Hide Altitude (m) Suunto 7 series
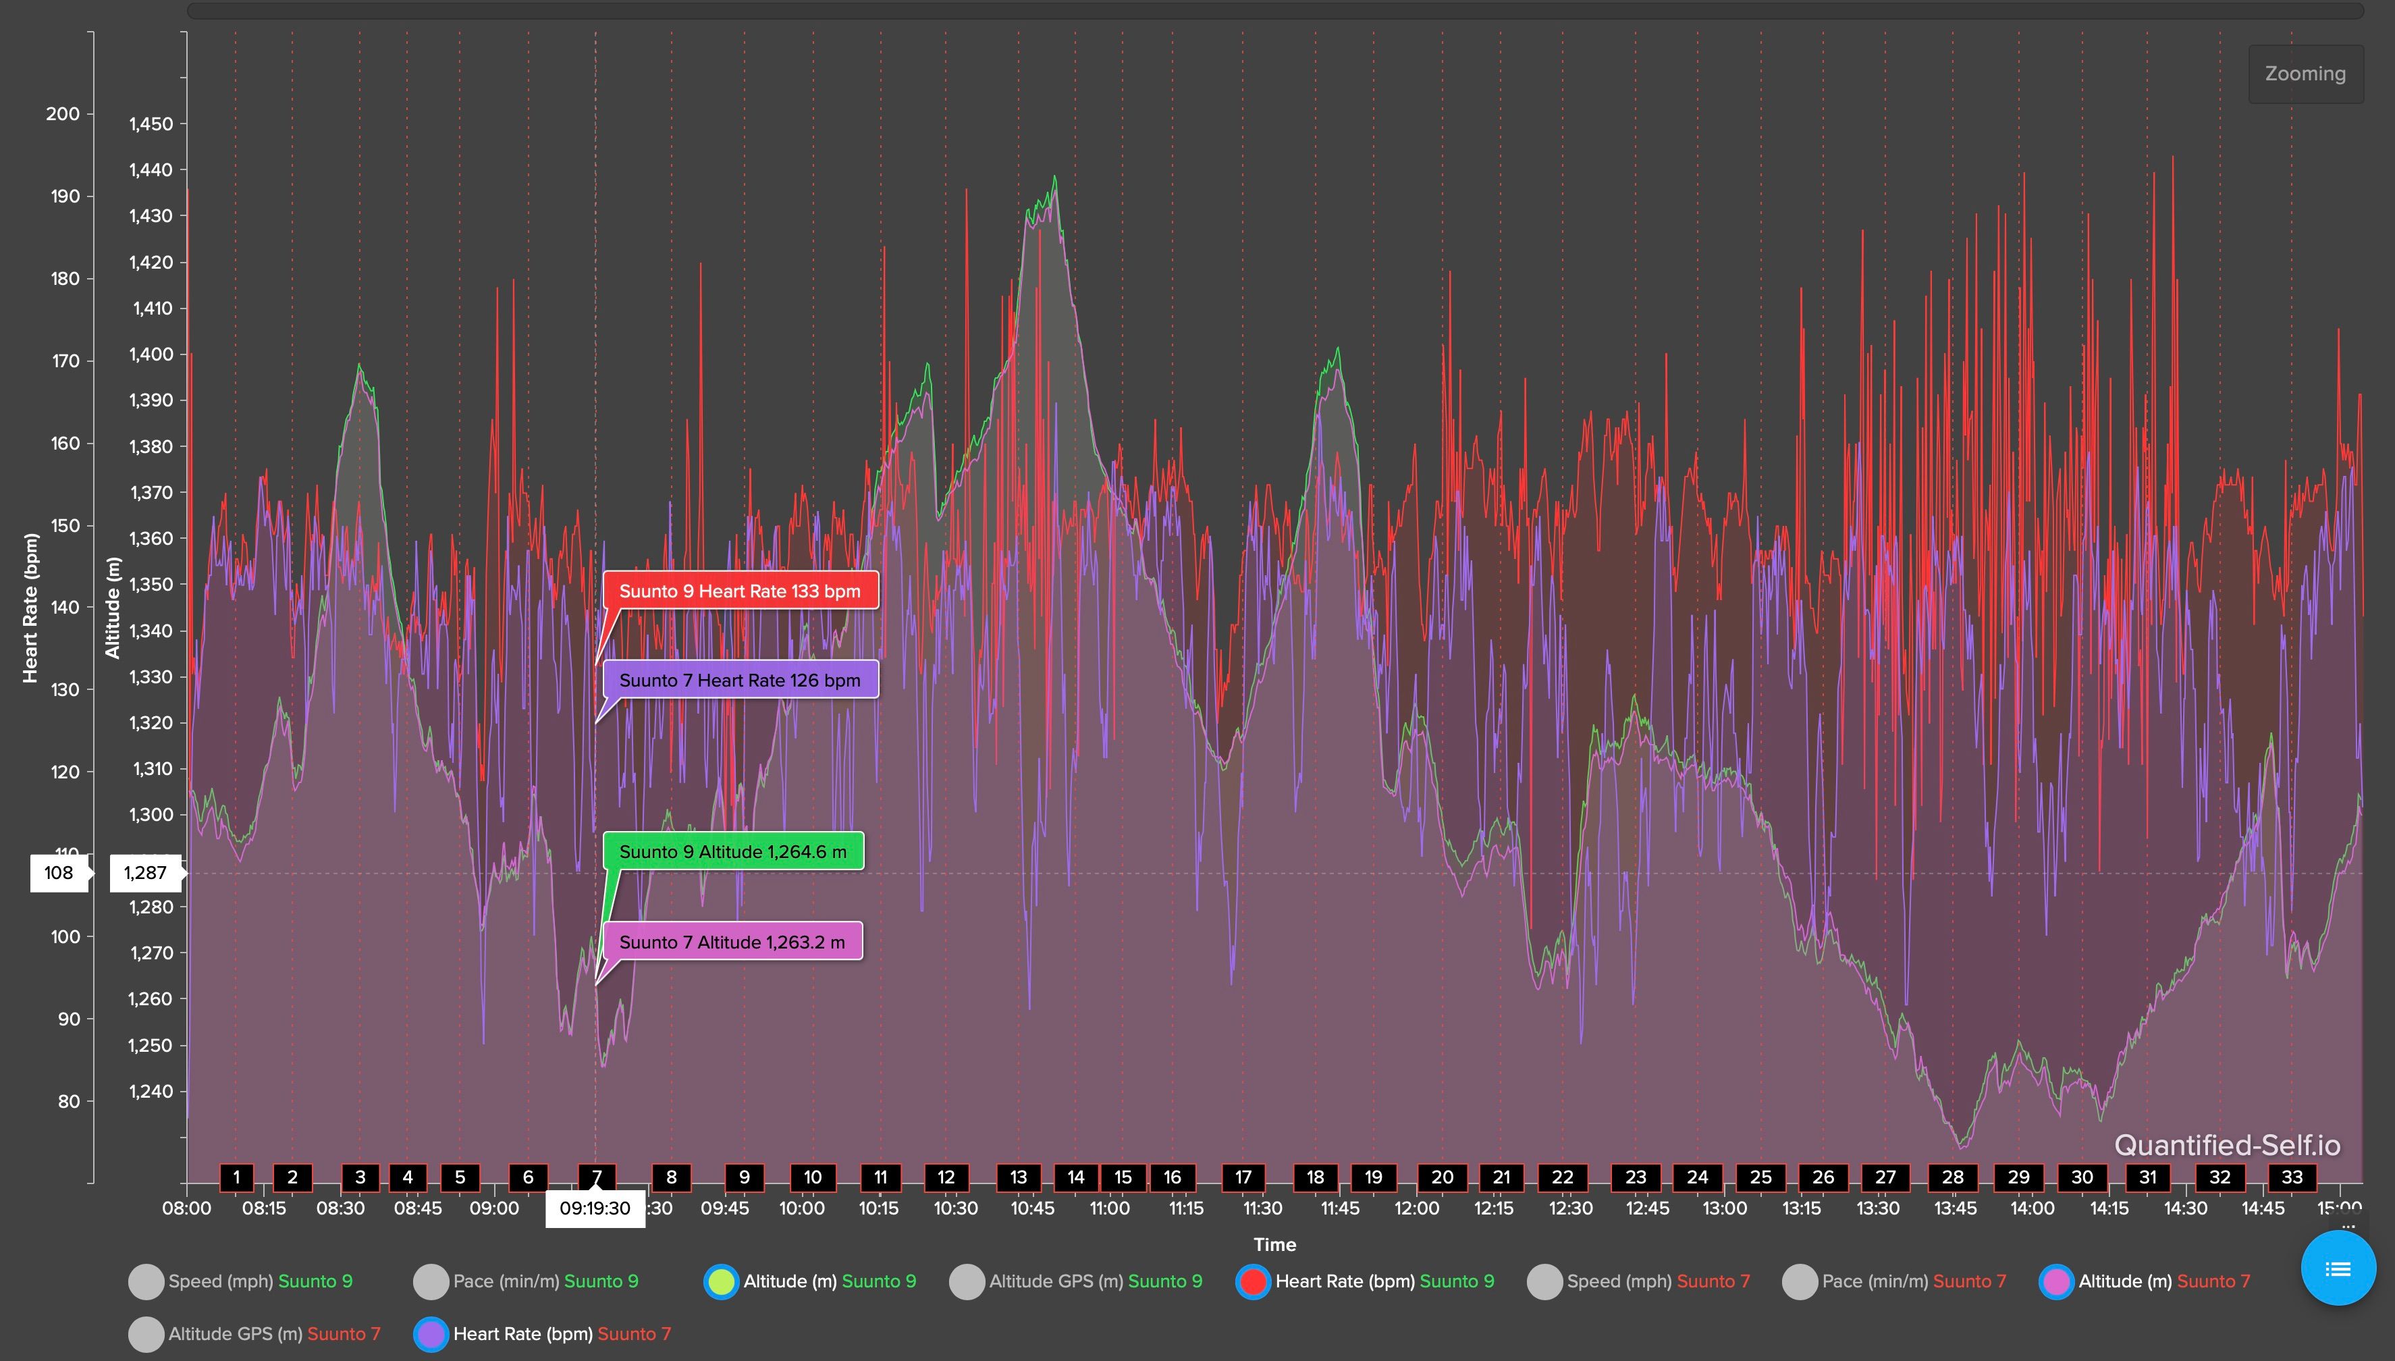The width and height of the screenshot is (2395, 1361). click(x=2145, y=1281)
